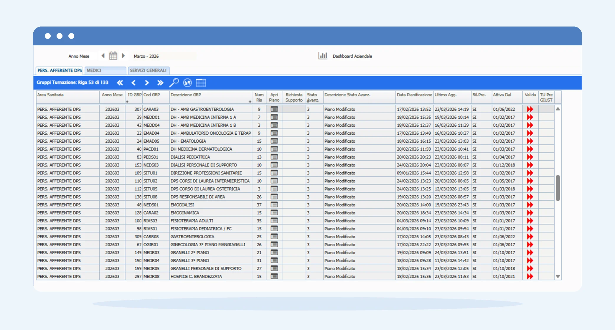
Task: Click the Marzo - 2026 month field
Action: point(164,56)
